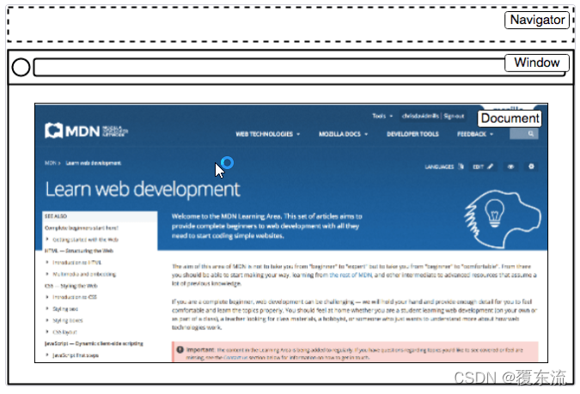The image size is (580, 394).
Task: Open the FEEDBACK menu
Action: tap(475, 134)
